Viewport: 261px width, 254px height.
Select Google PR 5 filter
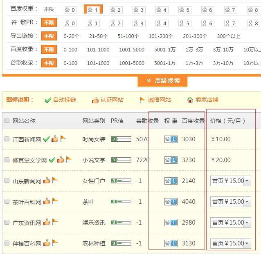tap(185, 23)
